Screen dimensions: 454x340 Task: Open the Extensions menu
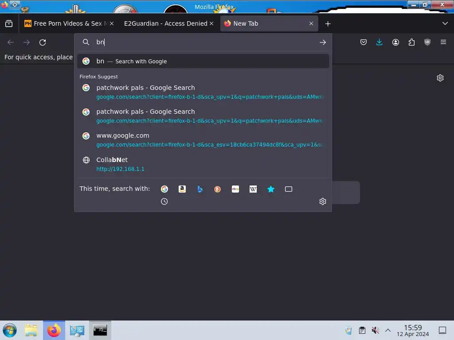[x=411, y=42]
